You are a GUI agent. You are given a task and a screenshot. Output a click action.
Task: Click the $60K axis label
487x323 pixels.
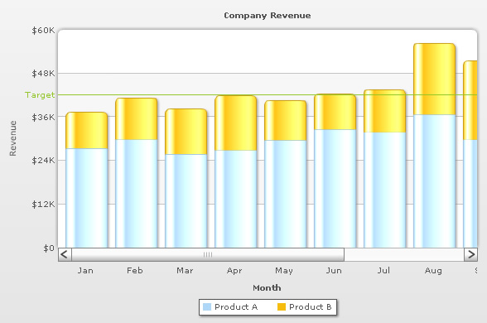(x=43, y=31)
